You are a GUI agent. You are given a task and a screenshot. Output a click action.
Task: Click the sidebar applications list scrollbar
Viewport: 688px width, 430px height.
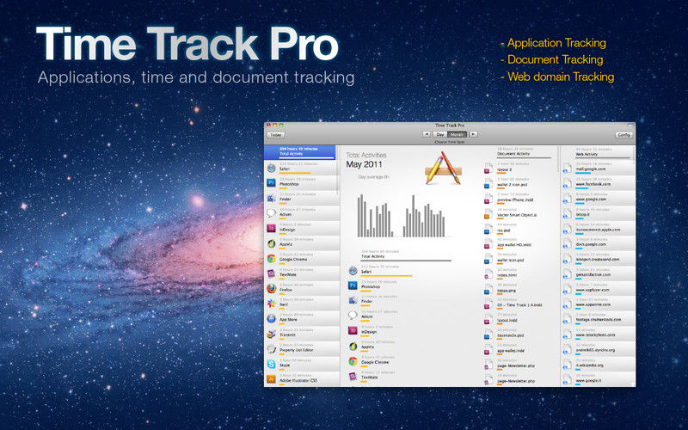coord(338,171)
